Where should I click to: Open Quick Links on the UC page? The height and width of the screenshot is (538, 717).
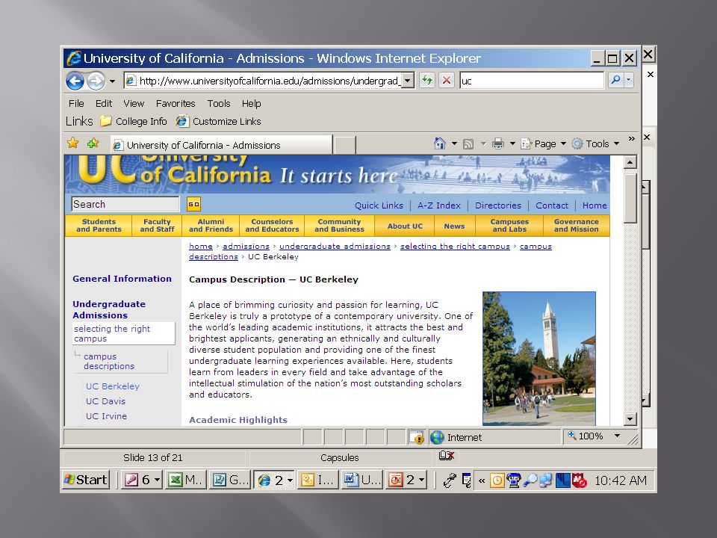coord(379,205)
